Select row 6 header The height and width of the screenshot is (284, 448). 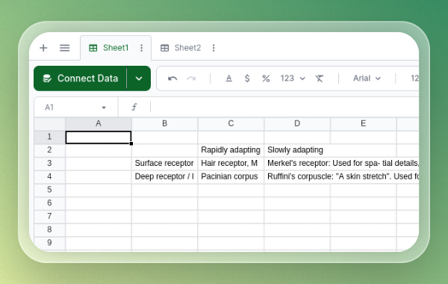(49, 203)
